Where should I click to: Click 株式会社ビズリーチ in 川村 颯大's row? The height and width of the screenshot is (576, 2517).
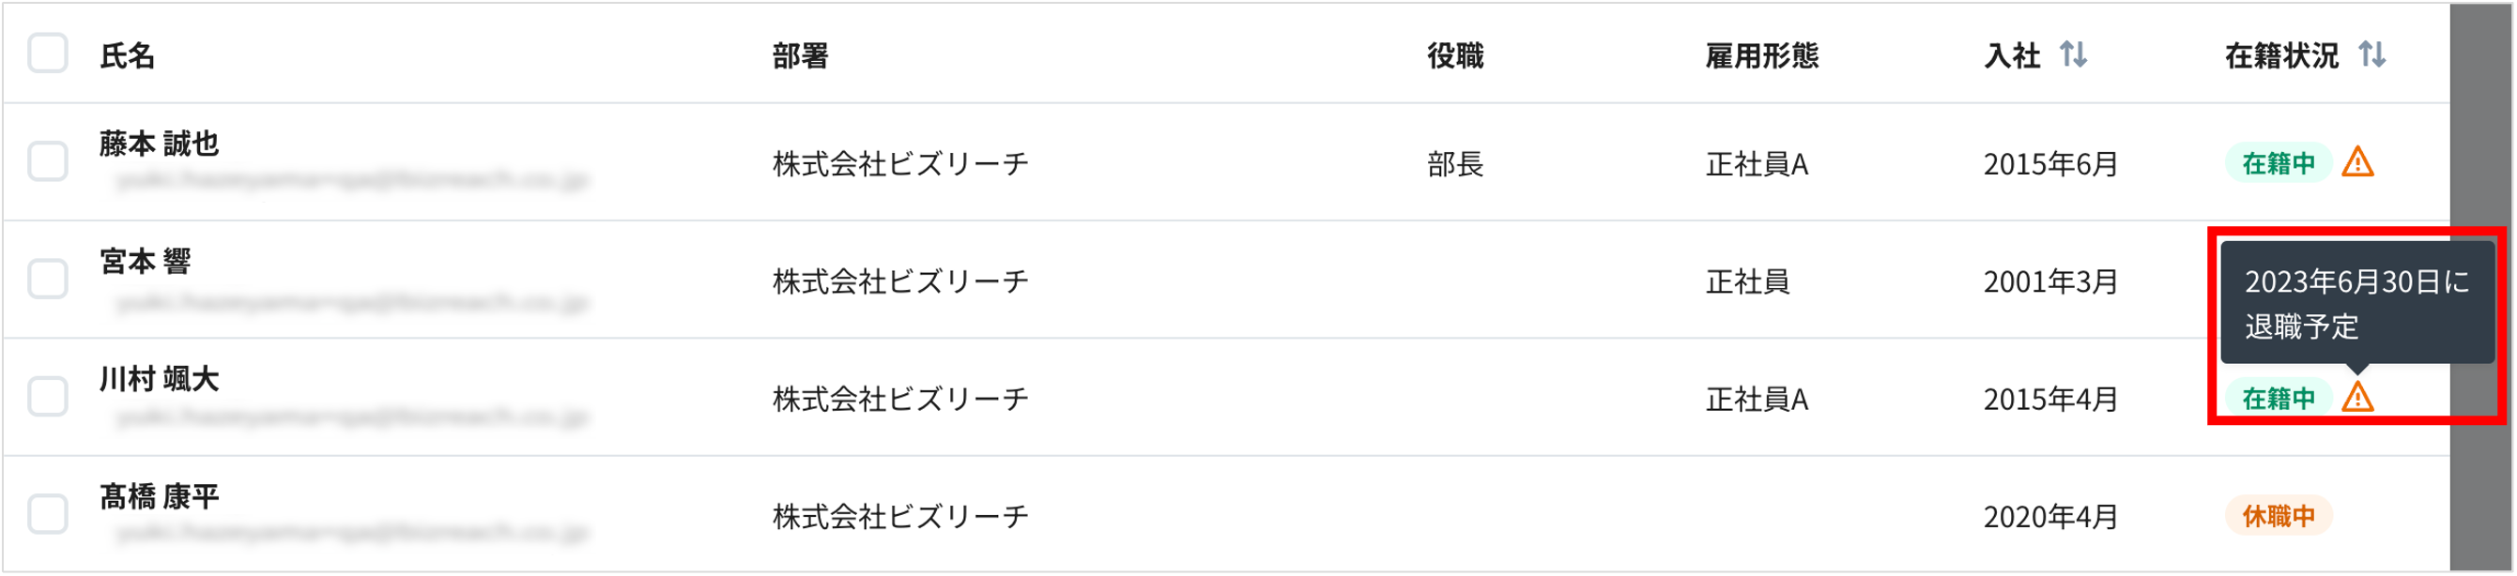[899, 400]
